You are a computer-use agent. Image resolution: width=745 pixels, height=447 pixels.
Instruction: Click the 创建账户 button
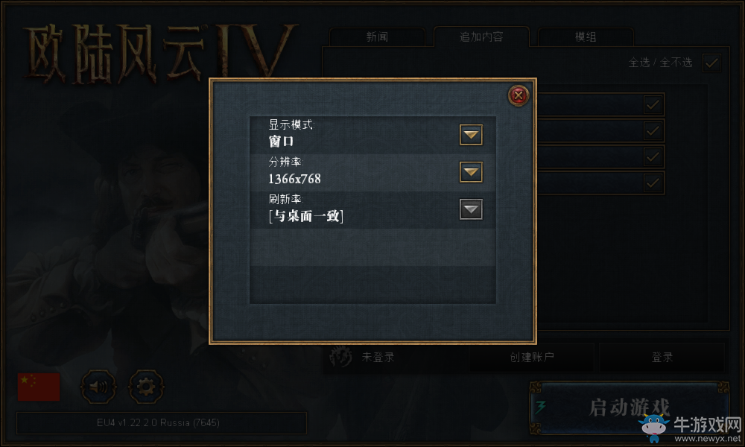[x=532, y=357]
